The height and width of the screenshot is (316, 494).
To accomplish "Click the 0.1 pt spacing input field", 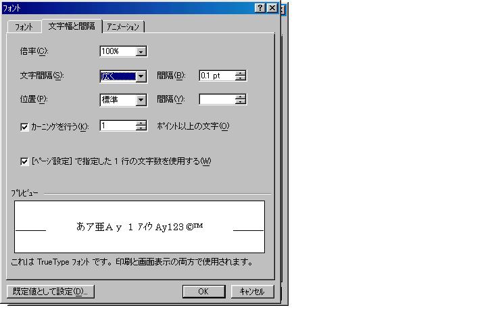I will pyautogui.click(x=218, y=76).
